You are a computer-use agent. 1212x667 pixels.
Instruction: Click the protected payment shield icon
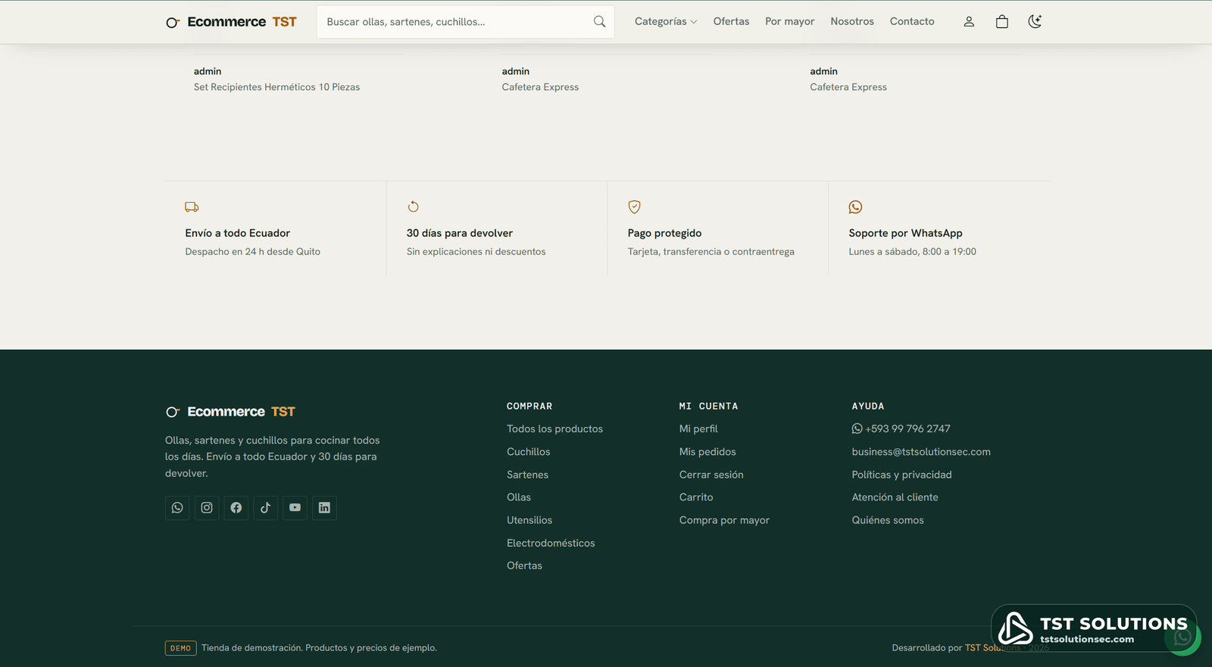pos(635,207)
